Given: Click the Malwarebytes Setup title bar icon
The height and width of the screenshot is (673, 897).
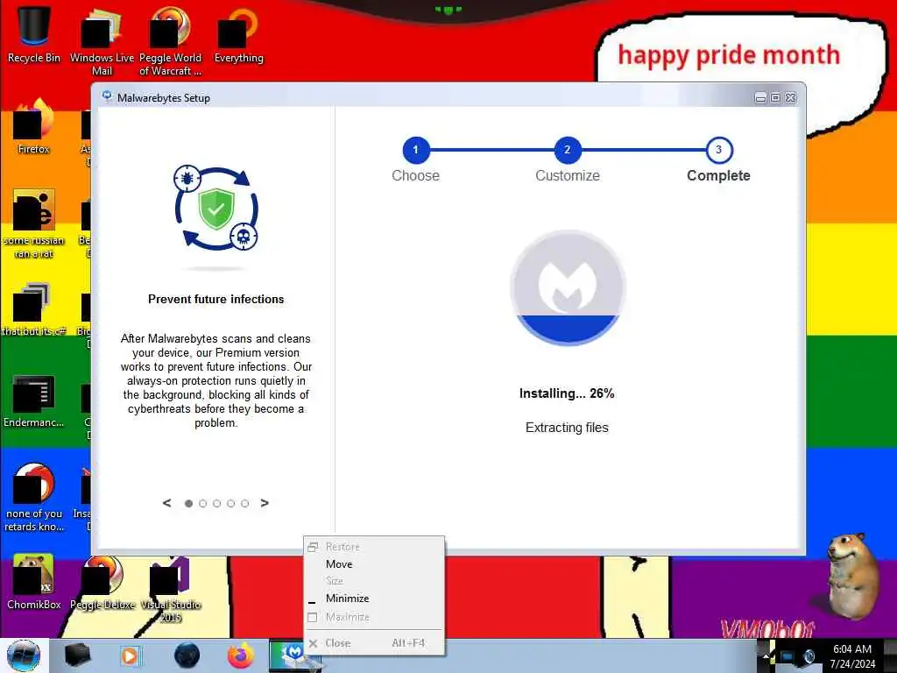Looking at the screenshot, I should pyautogui.click(x=106, y=96).
